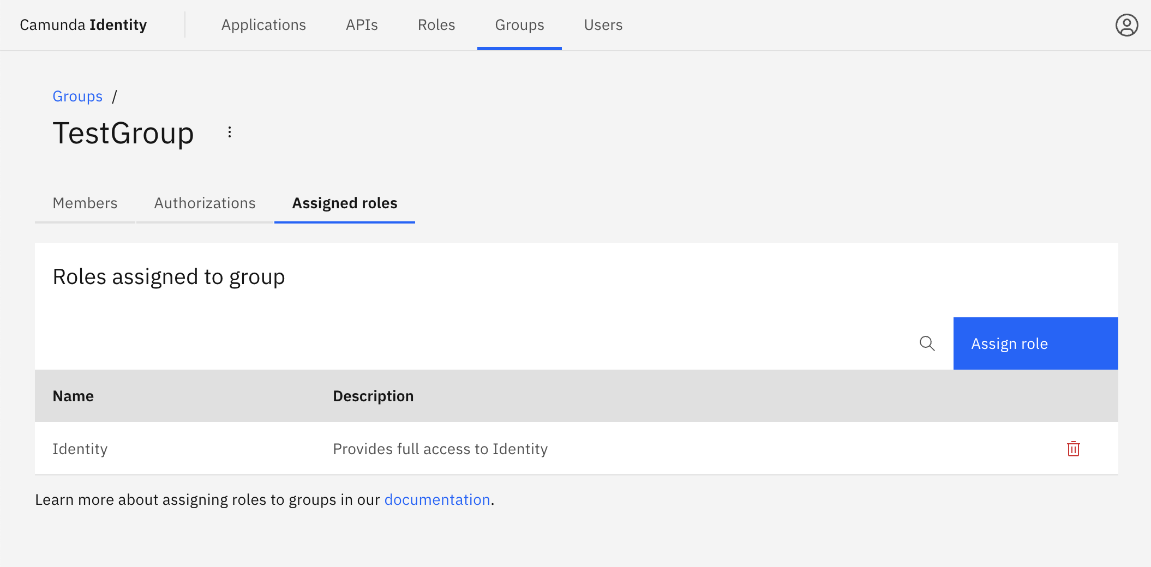Select the Identity role row
Viewport: 1151px width, 567px height.
[80, 449]
